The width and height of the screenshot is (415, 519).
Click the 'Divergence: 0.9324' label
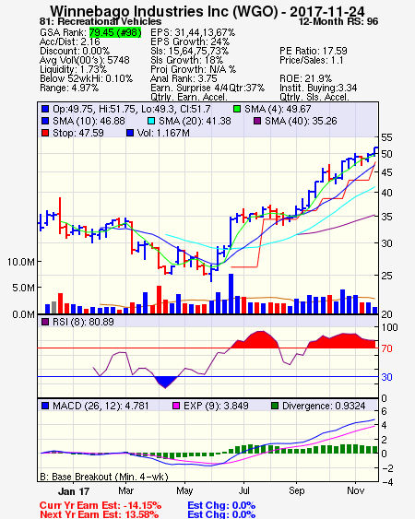pos(324,406)
